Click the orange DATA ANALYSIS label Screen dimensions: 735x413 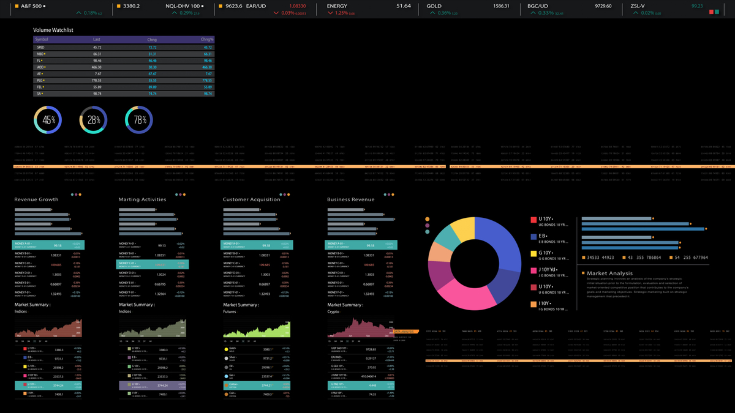pyautogui.click(x=405, y=332)
